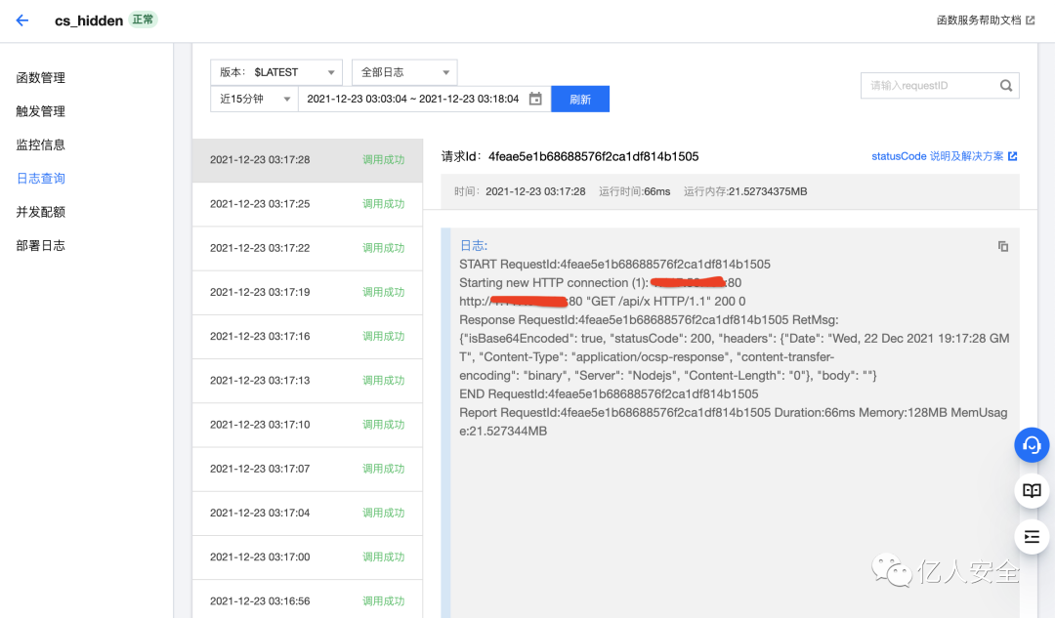
Task: Select log entry 2021-12-23 03:17:00
Action: (x=308, y=556)
